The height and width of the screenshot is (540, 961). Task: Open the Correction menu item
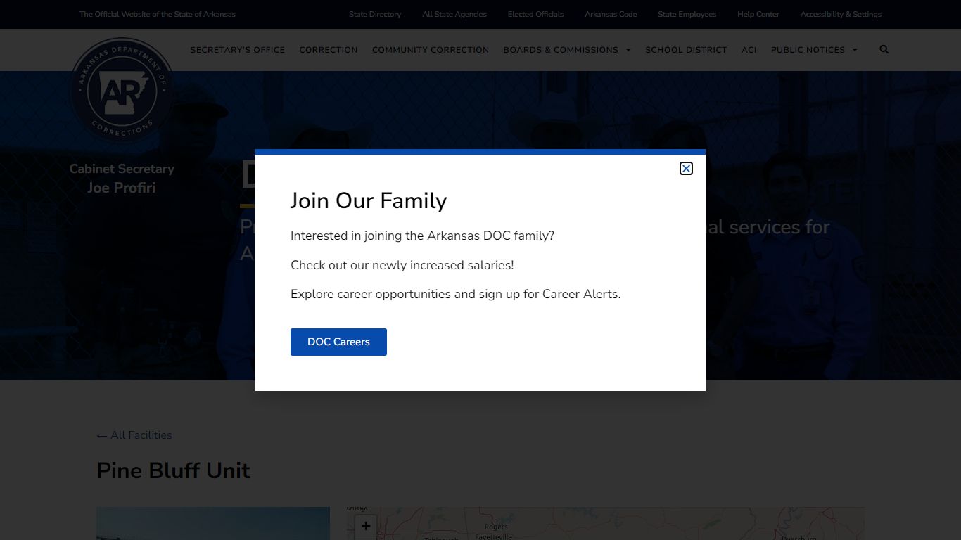click(x=329, y=50)
